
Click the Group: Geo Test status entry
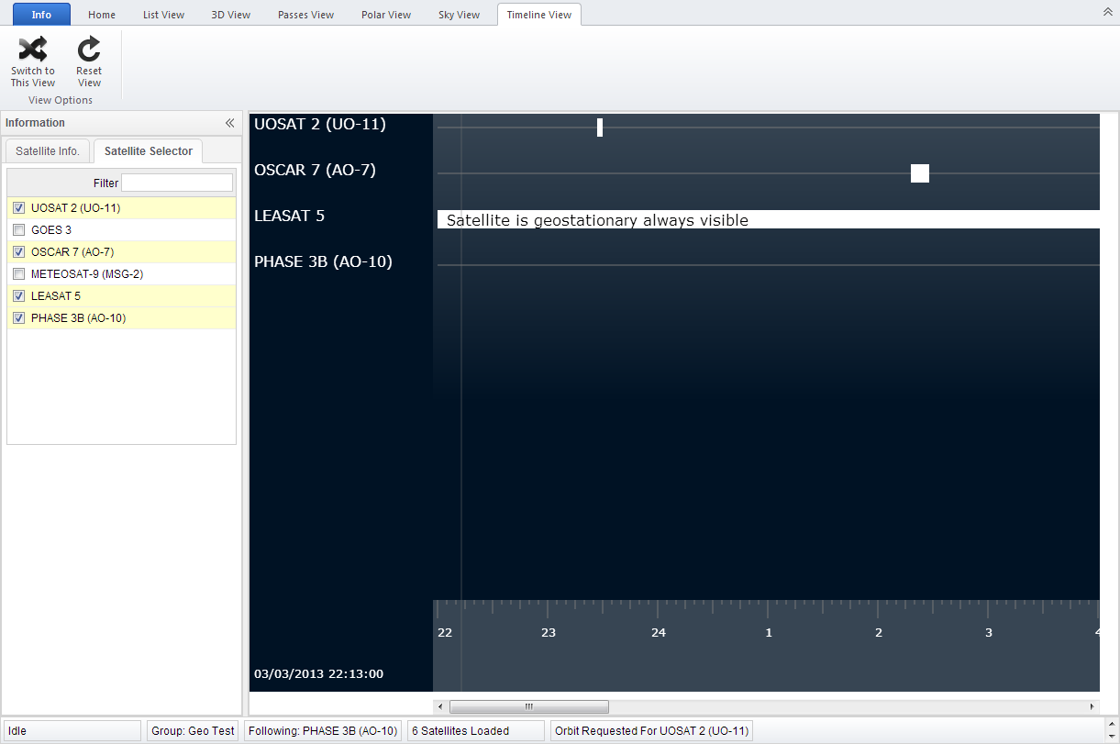[193, 731]
